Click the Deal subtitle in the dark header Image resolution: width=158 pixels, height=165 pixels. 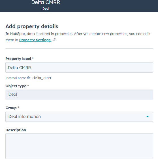pyautogui.click(x=46, y=9)
